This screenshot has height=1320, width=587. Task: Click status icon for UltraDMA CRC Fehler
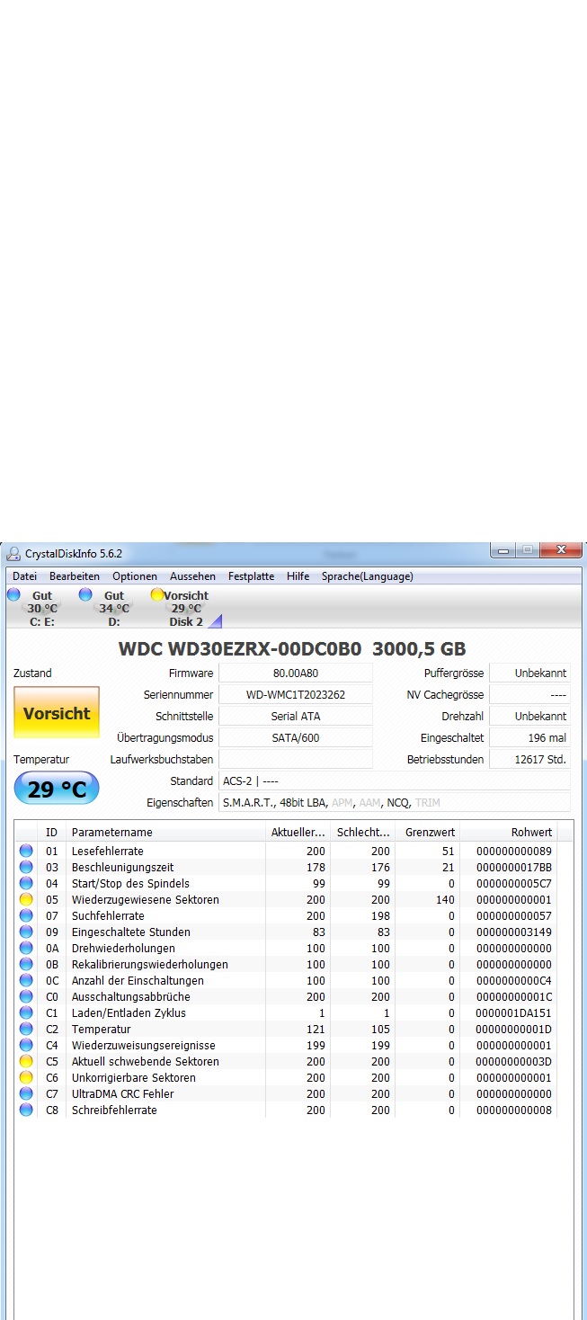26,1093
